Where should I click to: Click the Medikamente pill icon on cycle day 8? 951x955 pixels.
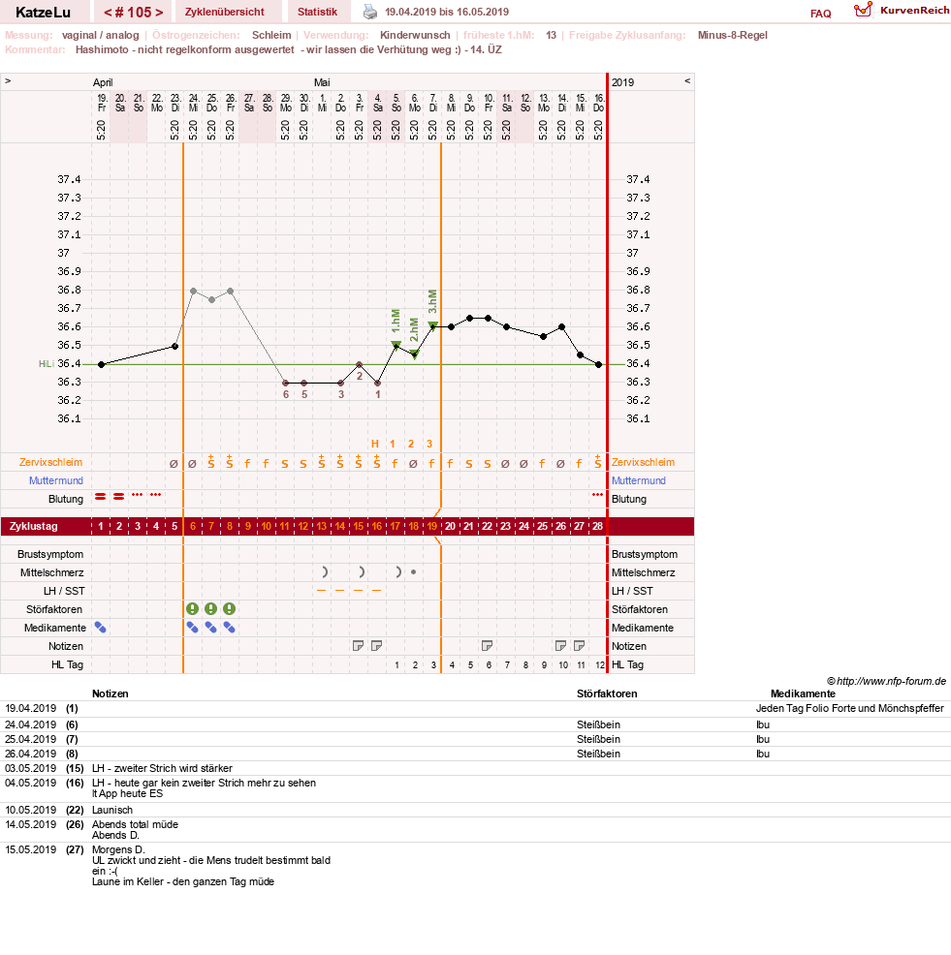click(229, 628)
